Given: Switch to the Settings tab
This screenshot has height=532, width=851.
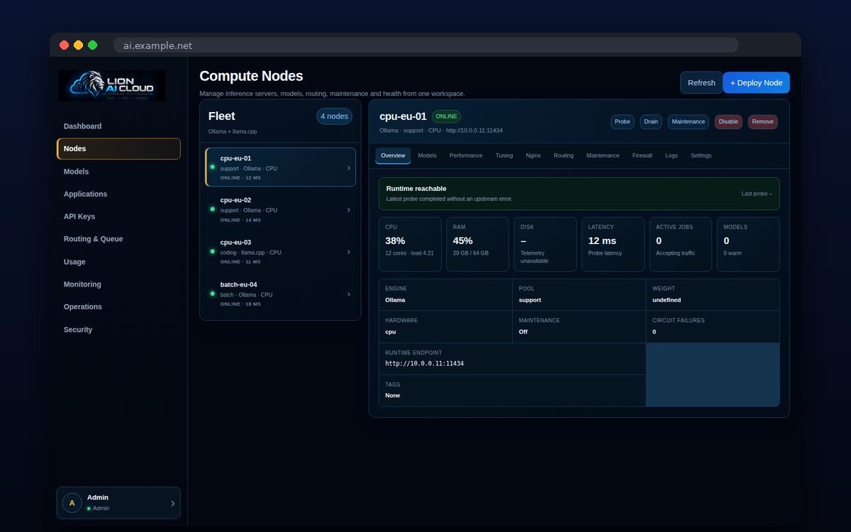Looking at the screenshot, I should click(701, 155).
